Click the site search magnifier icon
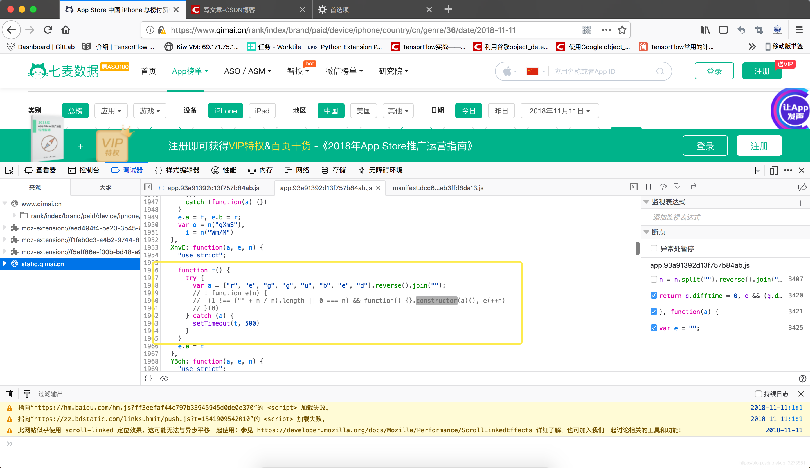Screen dimensions: 810x468 (660, 71)
